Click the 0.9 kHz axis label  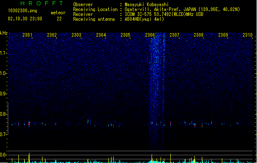[3, 94]
